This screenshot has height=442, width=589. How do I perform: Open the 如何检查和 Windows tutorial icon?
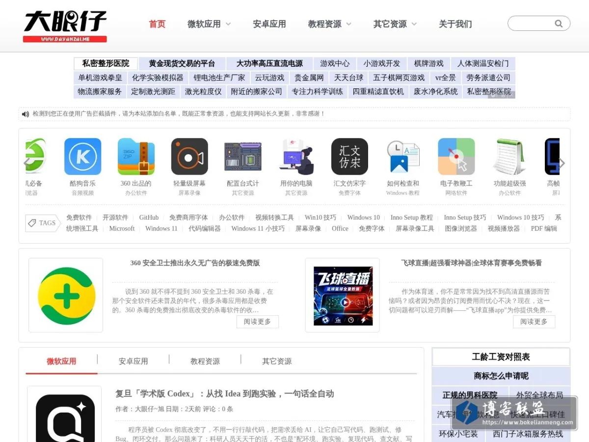click(403, 157)
